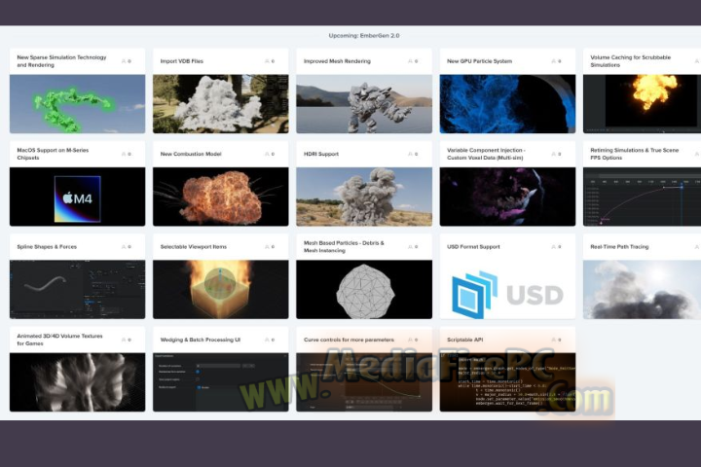Screen dimensions: 701x467
Task: Open the Import VDB Files title
Action: tap(181, 61)
